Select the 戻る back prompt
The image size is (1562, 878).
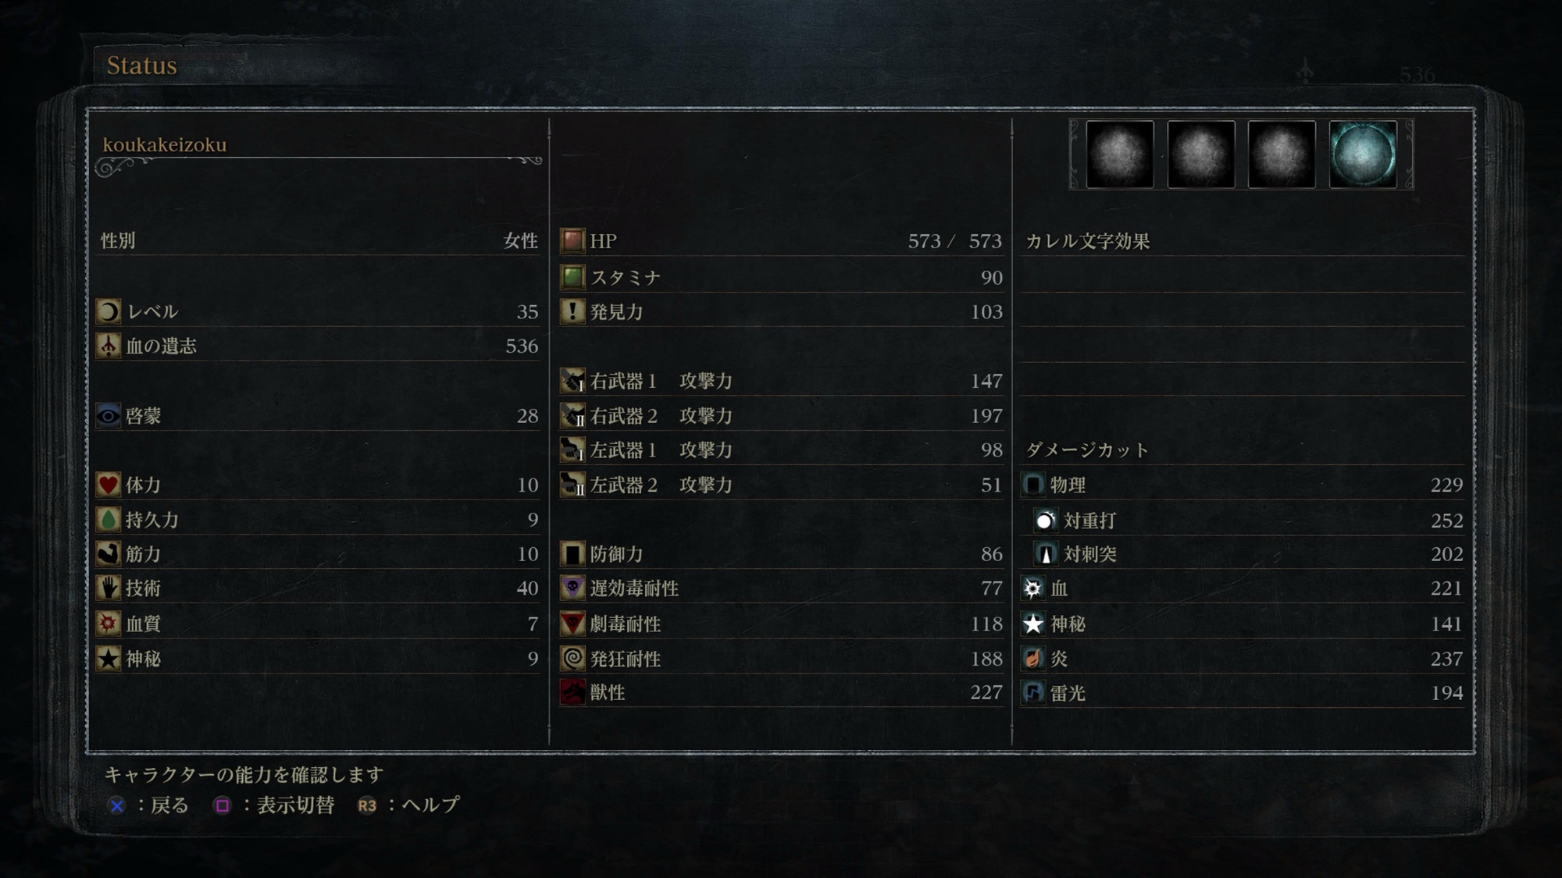148,805
